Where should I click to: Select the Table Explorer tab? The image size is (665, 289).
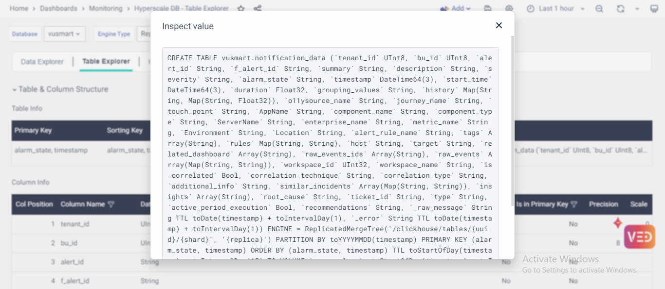tap(106, 62)
